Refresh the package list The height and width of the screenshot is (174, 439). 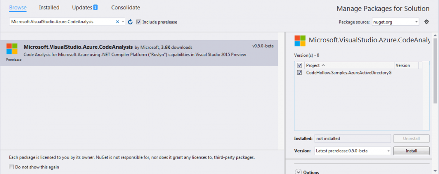[130, 22]
